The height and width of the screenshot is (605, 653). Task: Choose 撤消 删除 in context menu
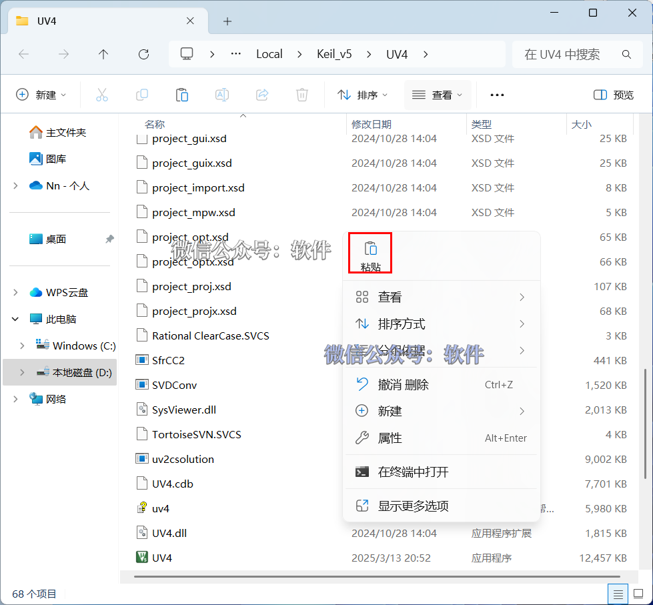(441, 384)
